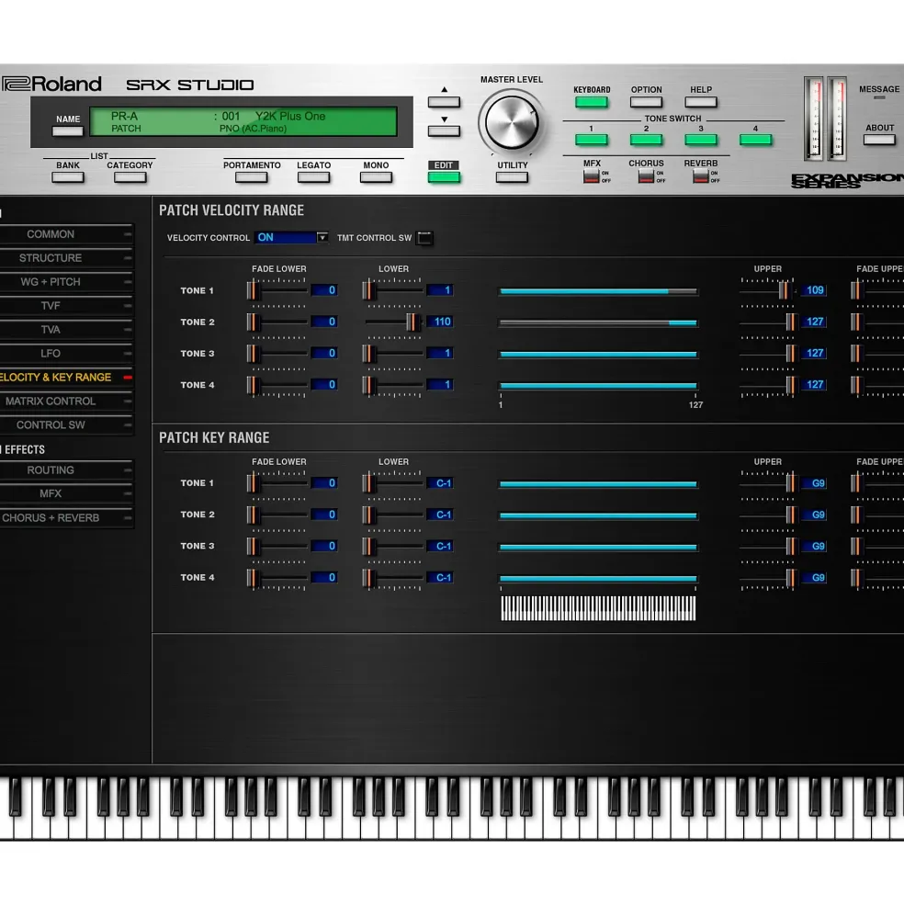Open the CHORUS + REVERB section
Viewport: 904px width, 905px height.
point(66,518)
